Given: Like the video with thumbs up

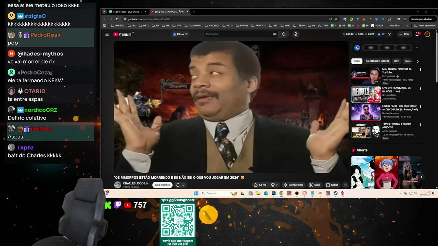Looking at the screenshot, I should [260, 185].
